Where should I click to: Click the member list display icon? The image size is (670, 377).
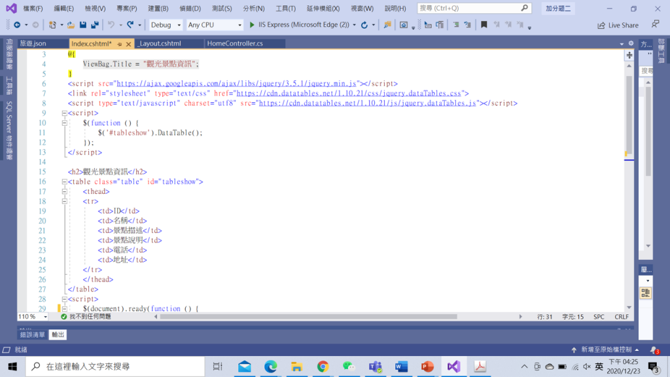(x=428, y=26)
